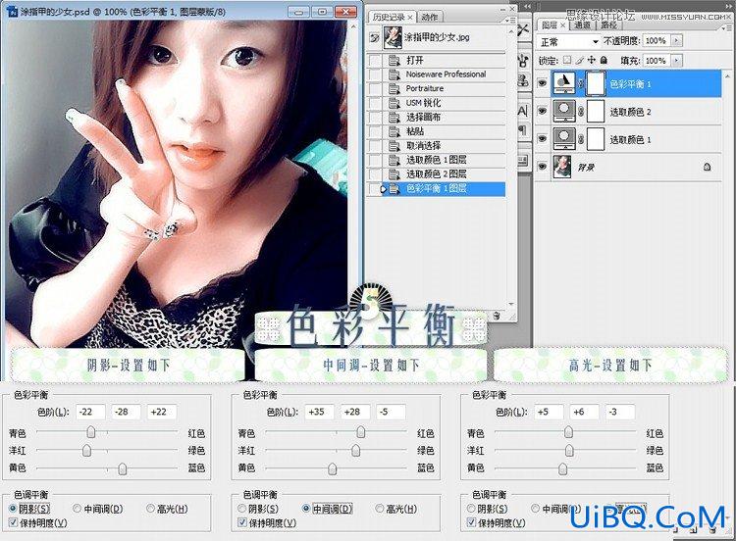
Task: Click the -22 色阶 field in shadows panel
Action: [x=90, y=412]
